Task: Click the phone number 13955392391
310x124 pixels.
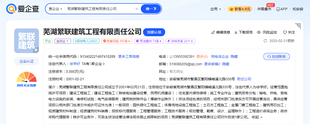Action: tap(184, 56)
